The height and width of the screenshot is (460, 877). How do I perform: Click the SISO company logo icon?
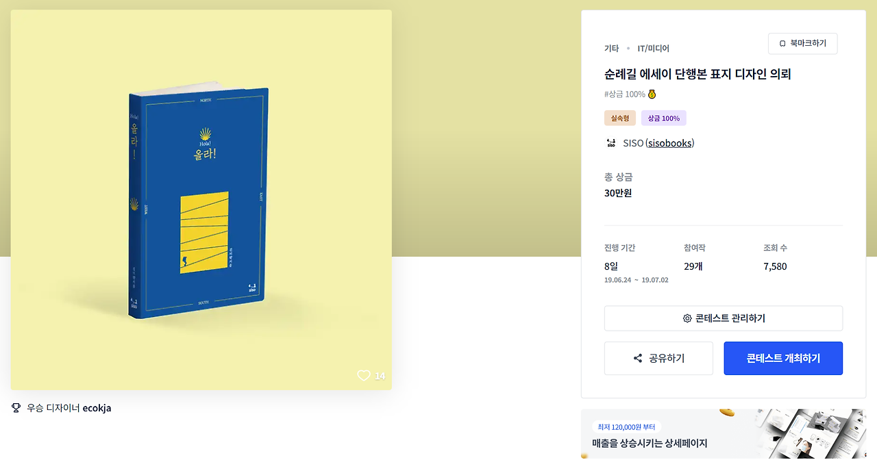pos(611,143)
